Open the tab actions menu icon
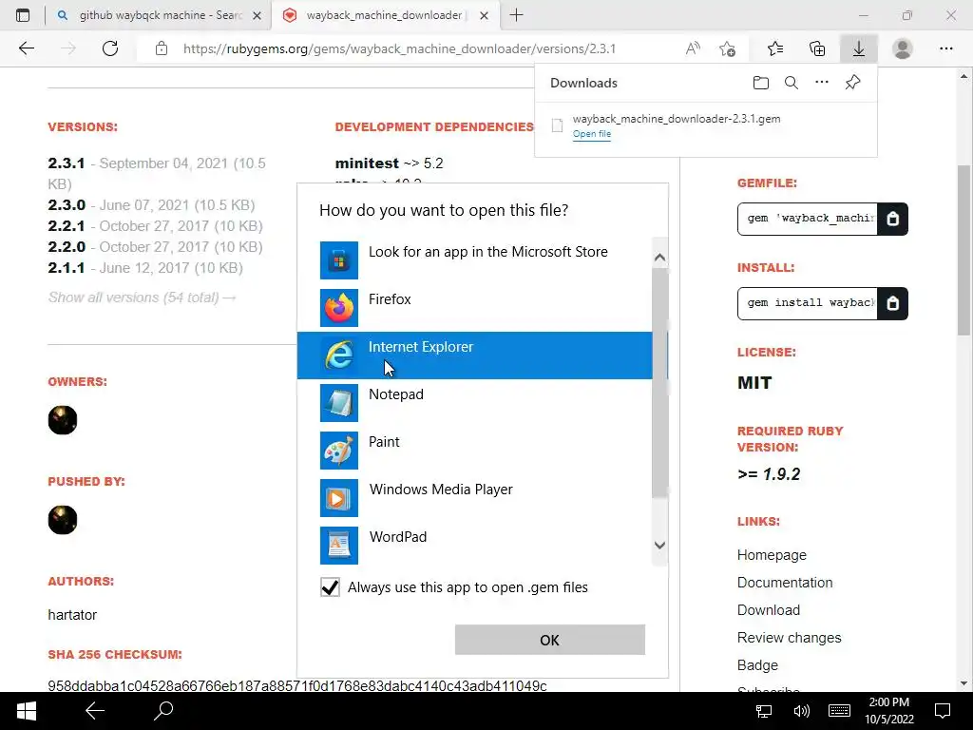 click(23, 15)
